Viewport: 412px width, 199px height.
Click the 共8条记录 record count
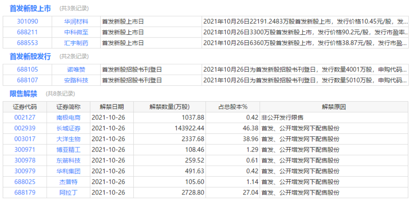(x=60, y=94)
